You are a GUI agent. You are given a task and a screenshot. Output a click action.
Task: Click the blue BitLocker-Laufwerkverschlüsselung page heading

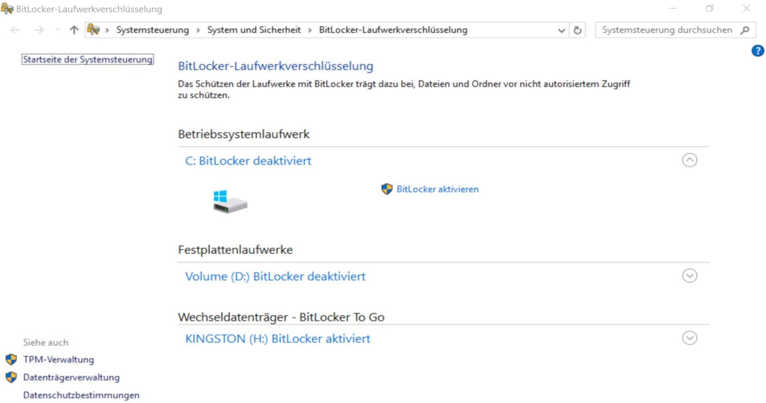276,66
